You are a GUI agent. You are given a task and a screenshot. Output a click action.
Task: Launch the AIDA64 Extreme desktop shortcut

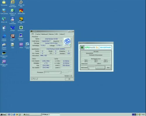(13, 38)
